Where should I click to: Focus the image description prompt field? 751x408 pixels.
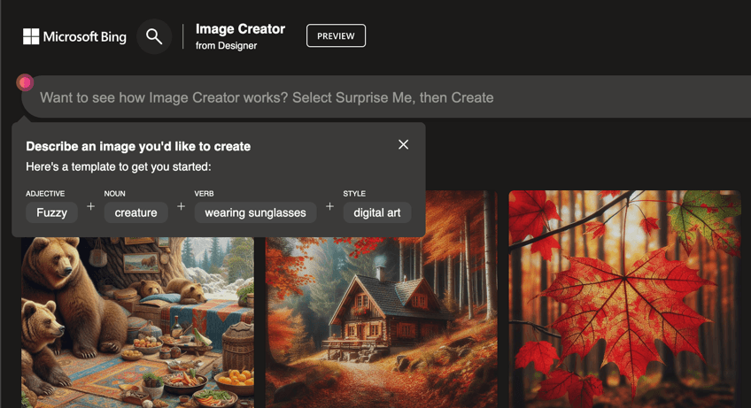click(x=388, y=97)
